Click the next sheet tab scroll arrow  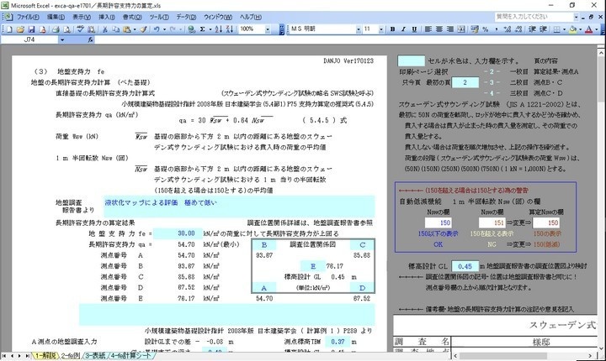point(19,356)
